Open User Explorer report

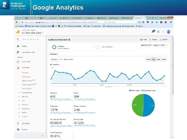(26, 89)
